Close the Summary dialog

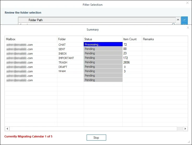pos(188,28)
